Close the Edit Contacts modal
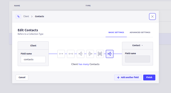171x93 pixels. 152,17
